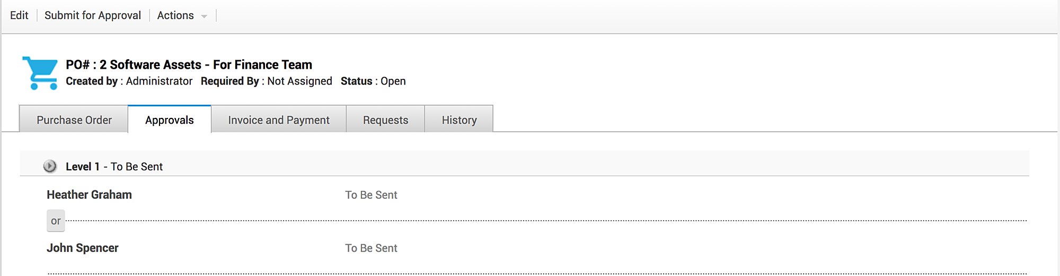Click John Spencer's To Be Sent status
1060x276 pixels.
(371, 248)
